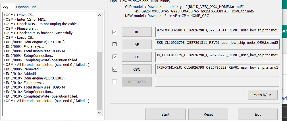The image size is (287, 121).
Task: Click the example filename 'G925FXXU3DPA5...HOME.tar.md5'
Action: point(198,11)
